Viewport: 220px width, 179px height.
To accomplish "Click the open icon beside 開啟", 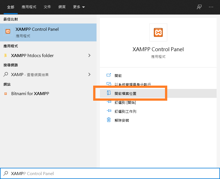I will tap(109, 75).
